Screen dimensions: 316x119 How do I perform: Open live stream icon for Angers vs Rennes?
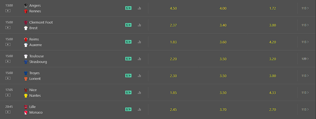point(8,11)
